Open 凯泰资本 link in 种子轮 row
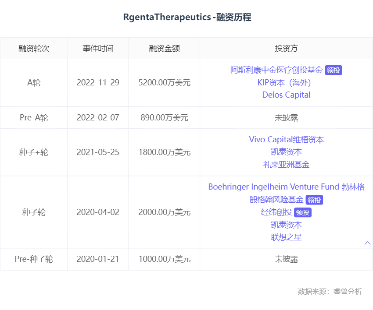Viewport: 373px width, 310px height. pyautogui.click(x=286, y=225)
